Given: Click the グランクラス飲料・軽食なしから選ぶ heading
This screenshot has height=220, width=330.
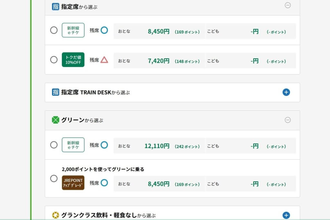Looking at the screenshot, I should click(x=108, y=215).
